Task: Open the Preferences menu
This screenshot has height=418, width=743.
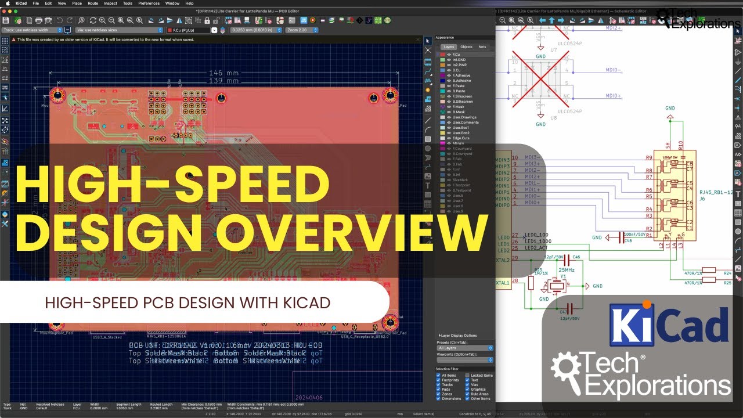Action: tap(149, 3)
